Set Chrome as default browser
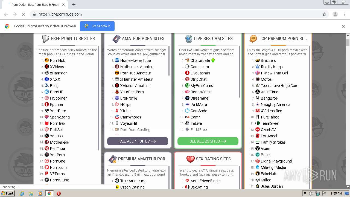 (97, 26)
